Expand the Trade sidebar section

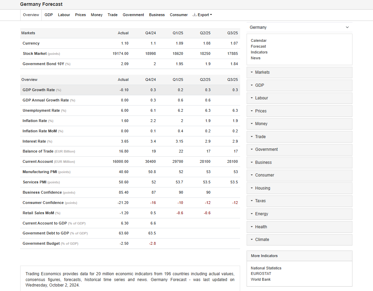point(299,137)
